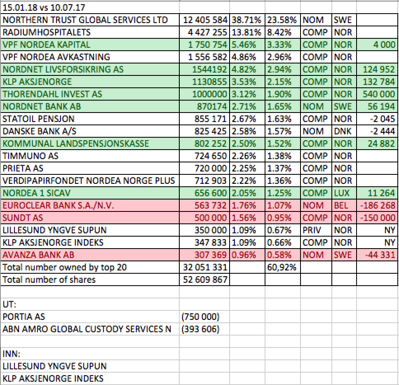Select the date header cell '15.01.18 vs 10.07.17'
Screen dimensions: 399x385
tap(90, 7)
